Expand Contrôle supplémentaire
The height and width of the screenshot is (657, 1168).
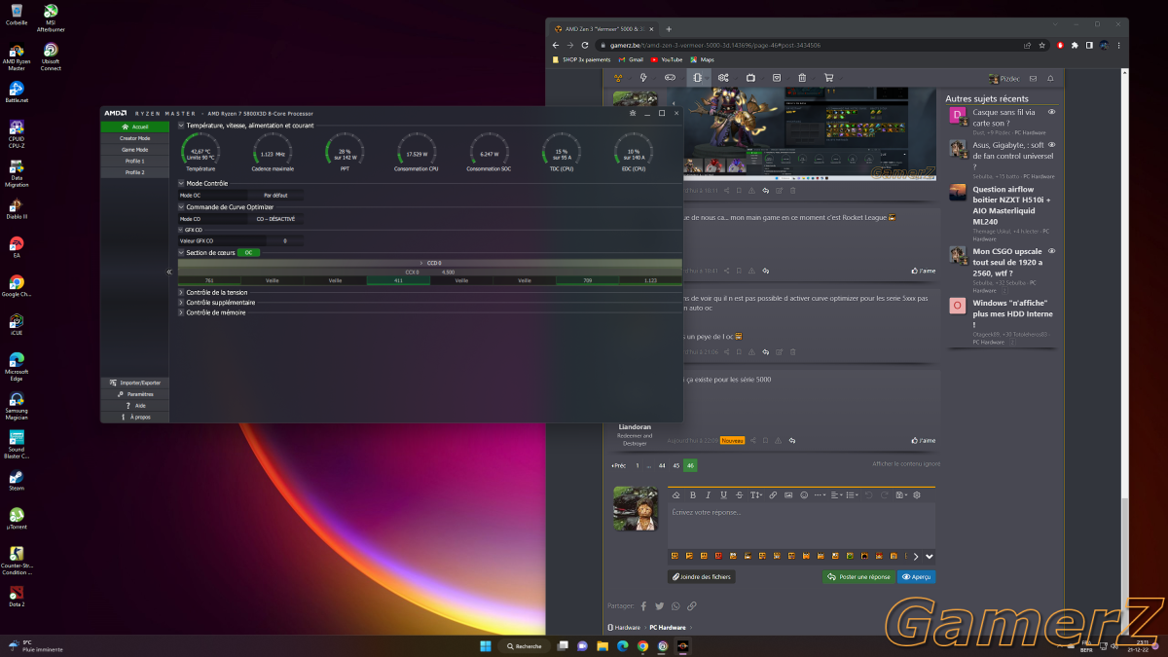tap(181, 303)
